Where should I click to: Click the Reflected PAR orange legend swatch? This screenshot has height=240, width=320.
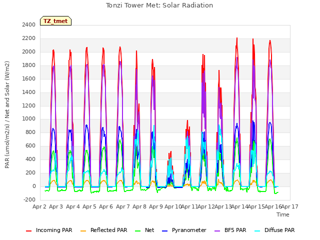(x=83, y=231)
